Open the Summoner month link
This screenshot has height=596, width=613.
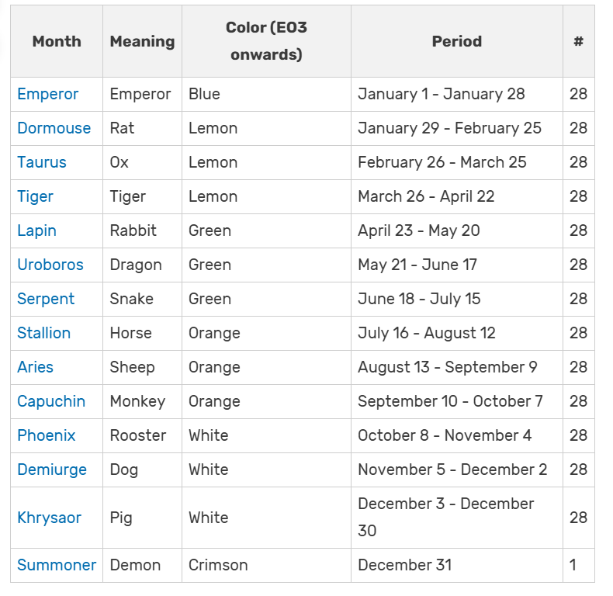tap(57, 565)
